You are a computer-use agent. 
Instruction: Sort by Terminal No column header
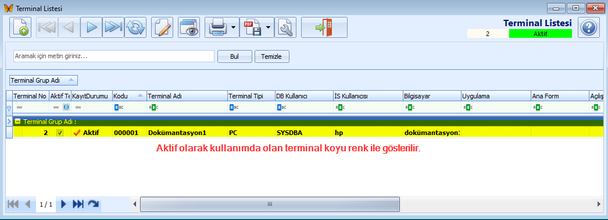pyautogui.click(x=31, y=96)
